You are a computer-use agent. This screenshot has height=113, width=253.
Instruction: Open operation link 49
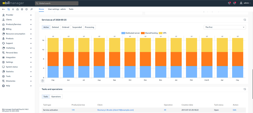pyautogui.click(x=165, y=110)
